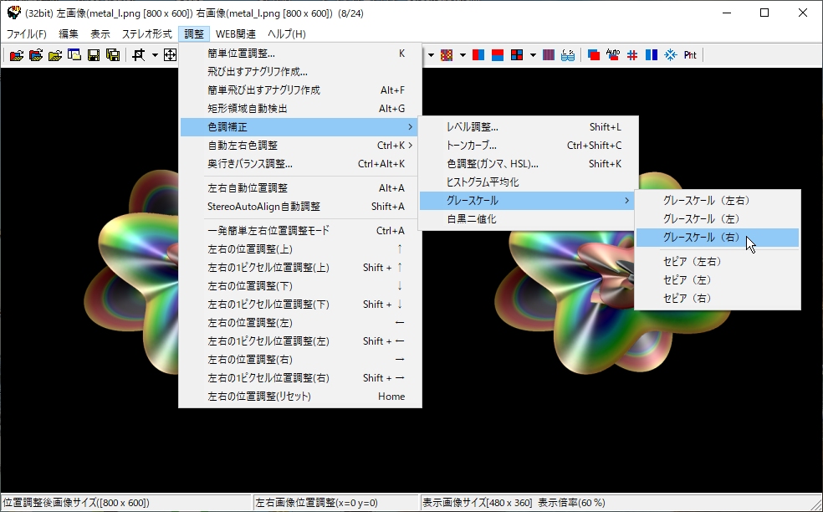The height and width of the screenshot is (512, 823).
Task: Open the ファイル(F) menu
Action: coord(26,34)
